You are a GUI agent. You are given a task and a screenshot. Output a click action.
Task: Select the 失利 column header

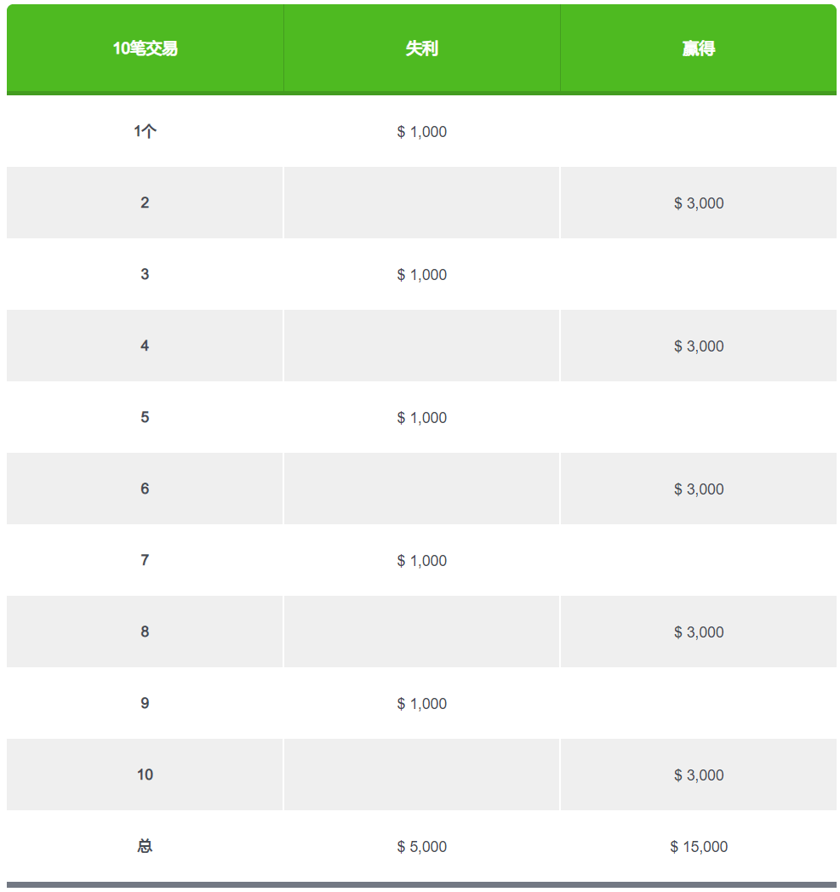[x=421, y=49]
